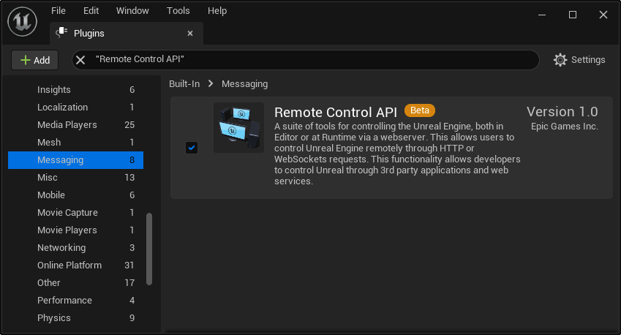Open the File menu

[x=59, y=11]
